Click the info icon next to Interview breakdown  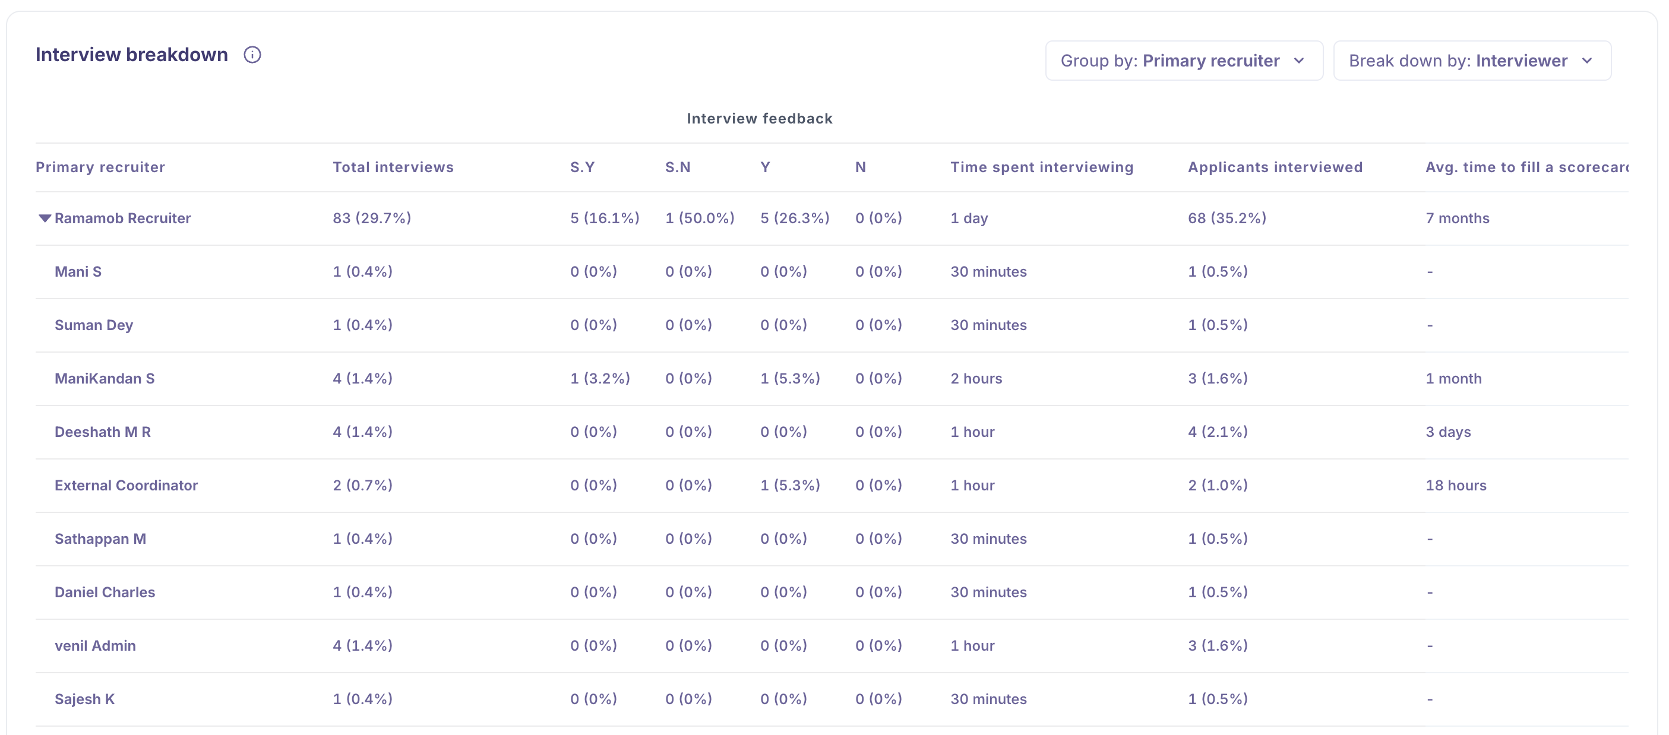click(252, 55)
